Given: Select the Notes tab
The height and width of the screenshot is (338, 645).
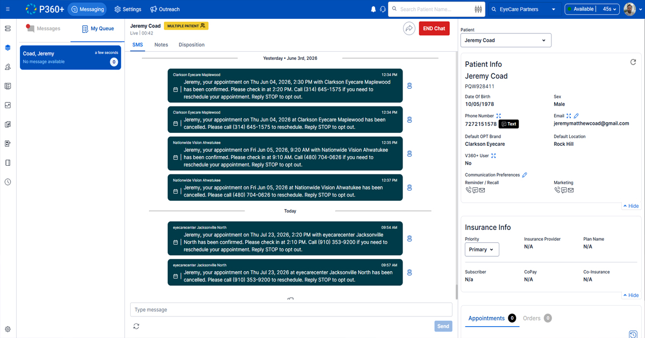Looking at the screenshot, I should (161, 45).
